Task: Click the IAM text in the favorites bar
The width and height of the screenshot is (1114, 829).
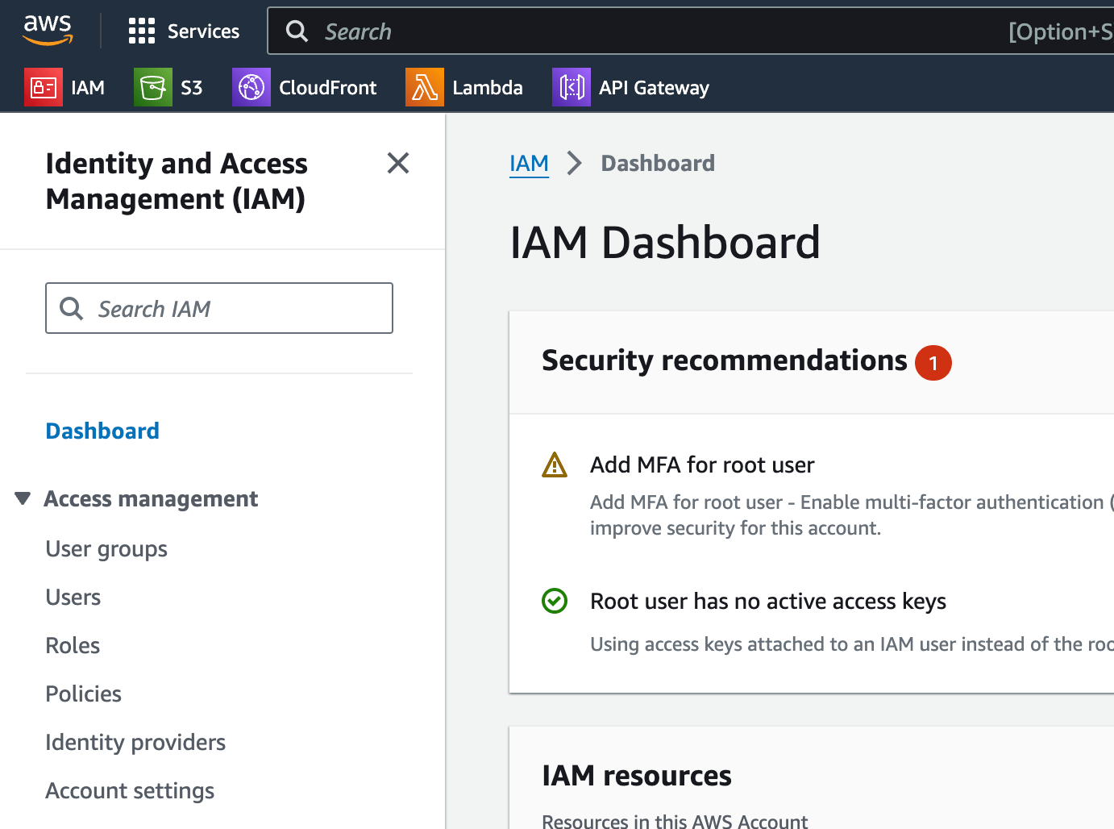Action: 88,88
